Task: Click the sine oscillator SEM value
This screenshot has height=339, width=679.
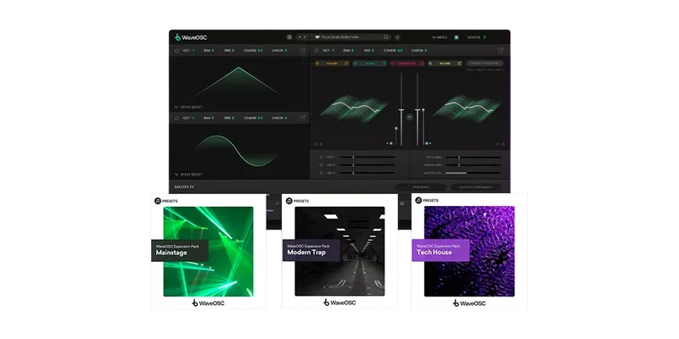Action: 213,118
